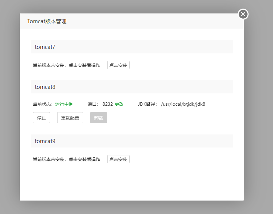Click the JDK路径 label
Viewport: 273px width, 214px height.
148,104
